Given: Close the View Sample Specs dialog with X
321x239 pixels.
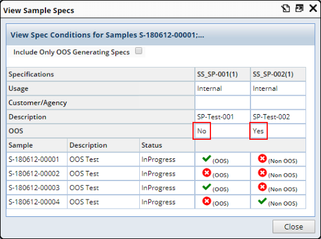Looking at the screenshot, I should coord(313,8).
